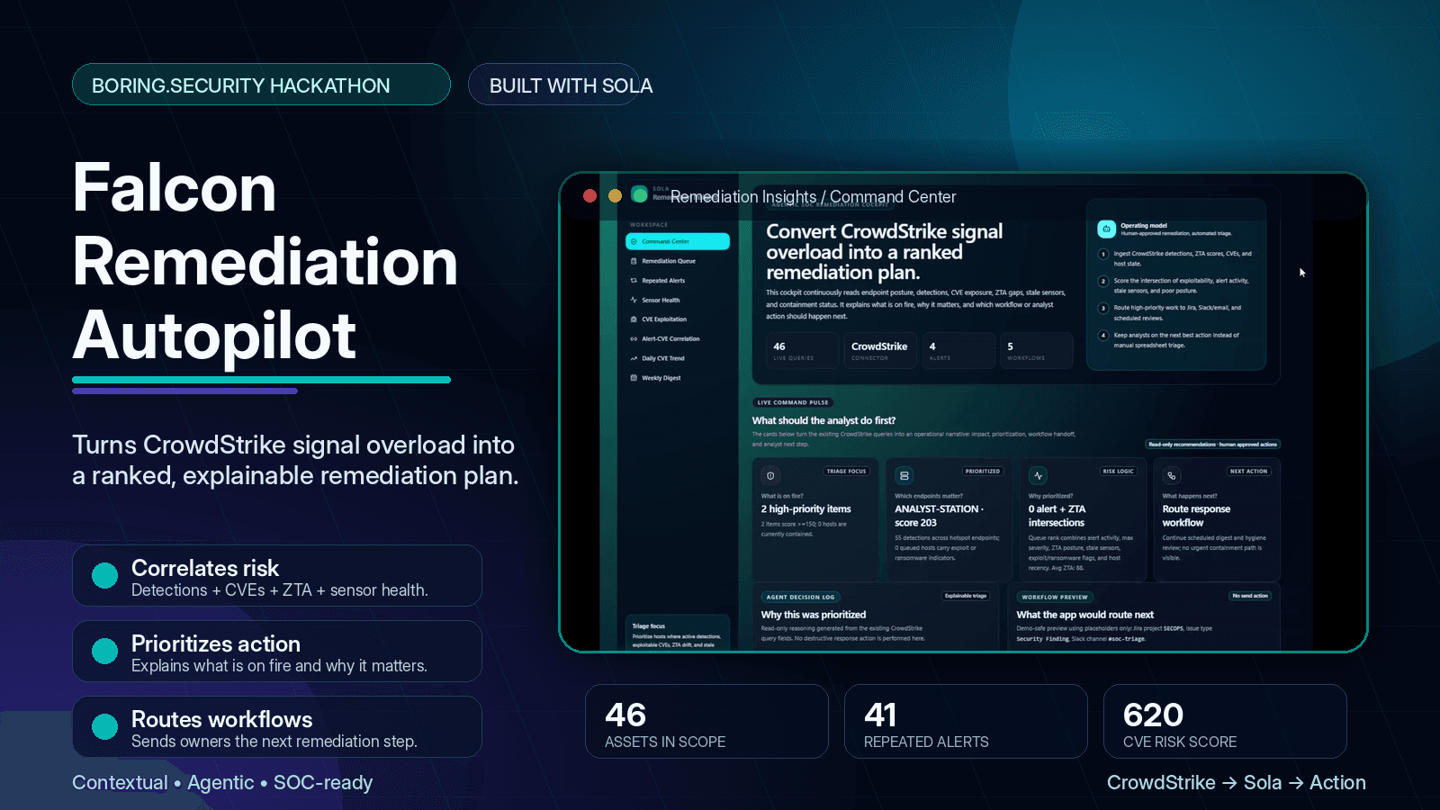The height and width of the screenshot is (810, 1440).
Task: Click step 1 number badge in Operating model
Action: click(x=1103, y=254)
